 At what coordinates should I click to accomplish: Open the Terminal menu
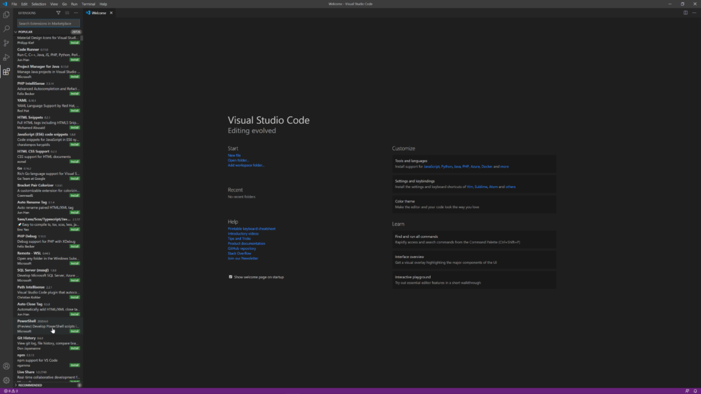coord(88,4)
